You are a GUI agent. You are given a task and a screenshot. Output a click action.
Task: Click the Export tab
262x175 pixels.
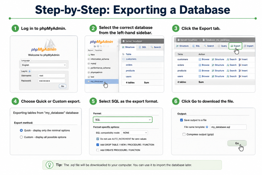click(235, 46)
